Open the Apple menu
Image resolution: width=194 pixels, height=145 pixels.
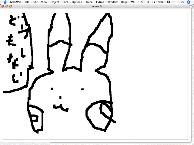click(x=5, y=2)
